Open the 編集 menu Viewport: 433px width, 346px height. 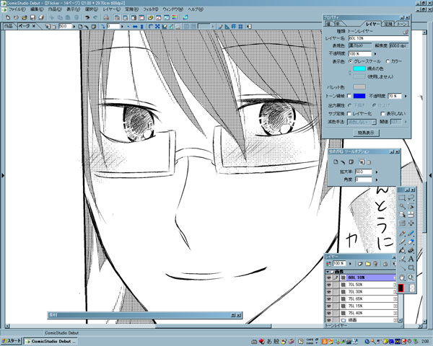click(37, 9)
